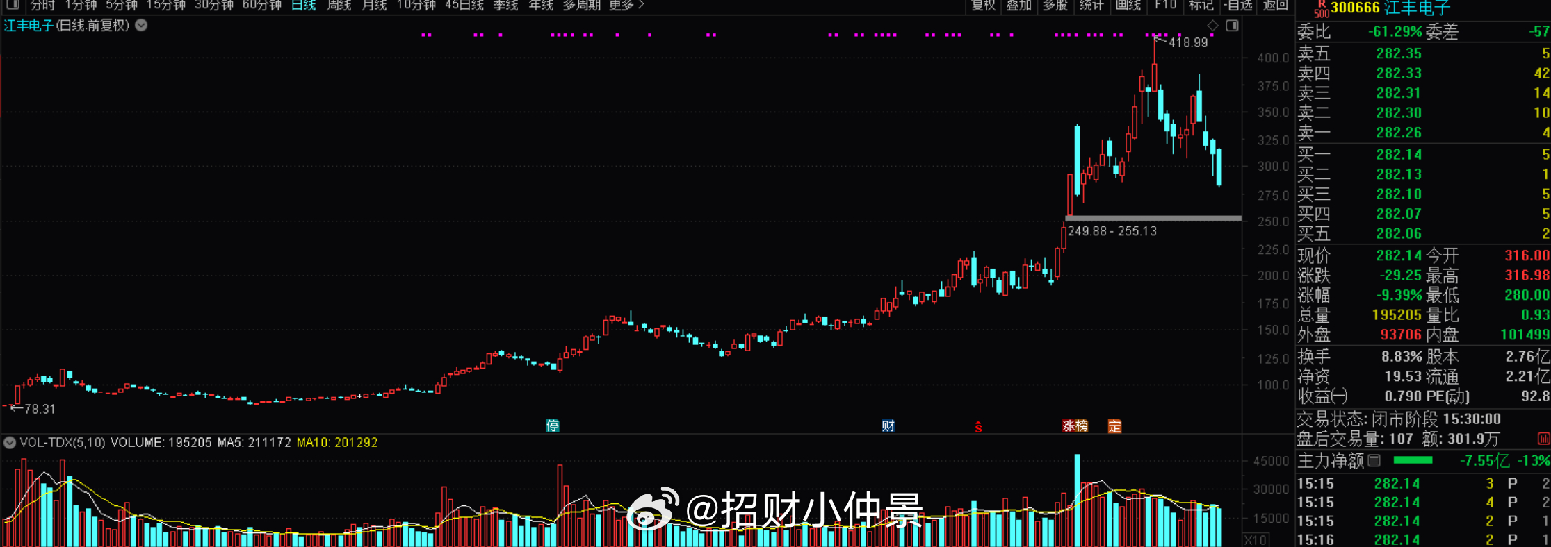Click the 委比 value -61.29%
This screenshot has height=547, width=1551.
click(1395, 31)
